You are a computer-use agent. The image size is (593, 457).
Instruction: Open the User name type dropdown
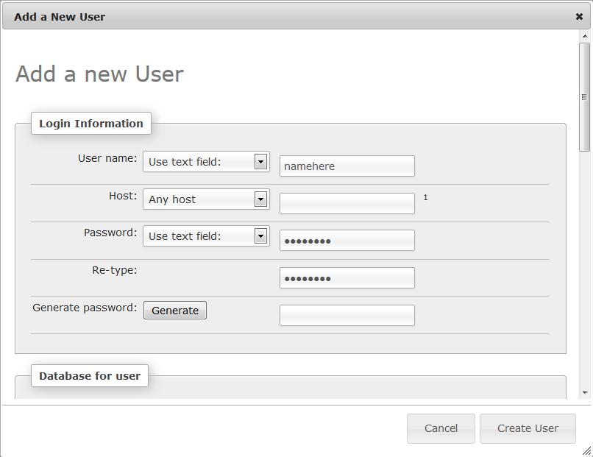point(206,162)
